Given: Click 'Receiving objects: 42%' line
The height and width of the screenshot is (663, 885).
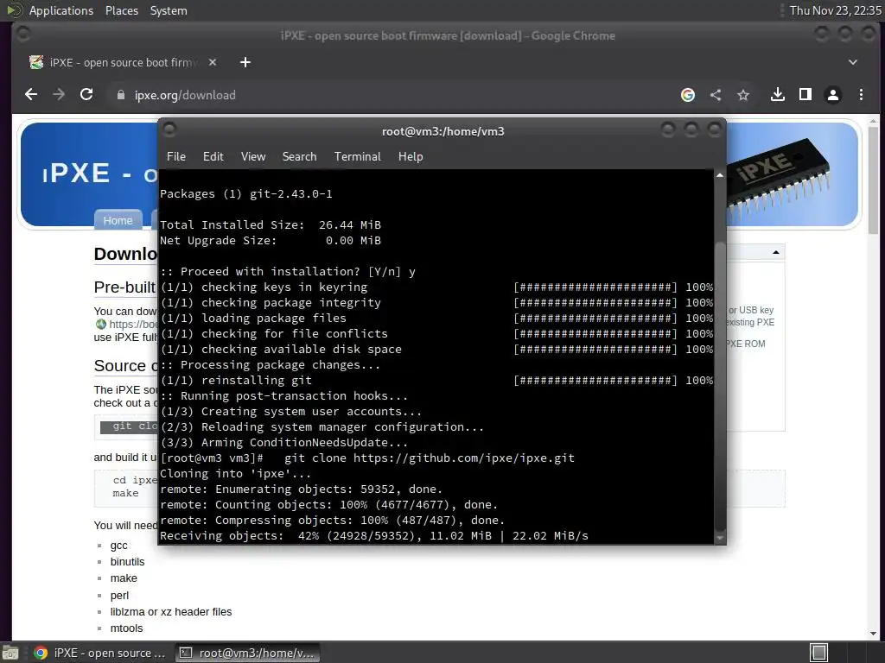Looking at the screenshot, I should coord(373,536).
